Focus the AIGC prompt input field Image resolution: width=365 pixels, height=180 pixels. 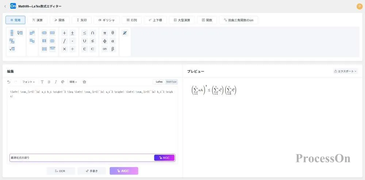[x=82, y=158]
